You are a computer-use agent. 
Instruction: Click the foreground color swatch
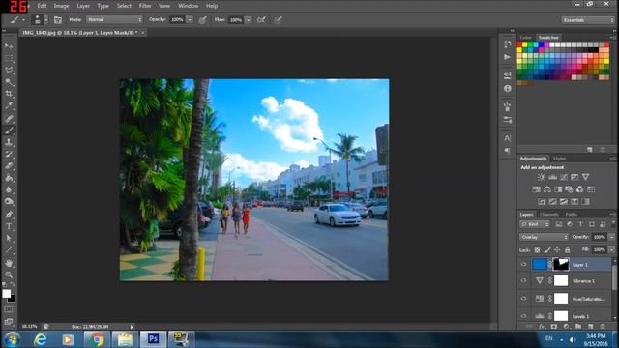click(7, 294)
